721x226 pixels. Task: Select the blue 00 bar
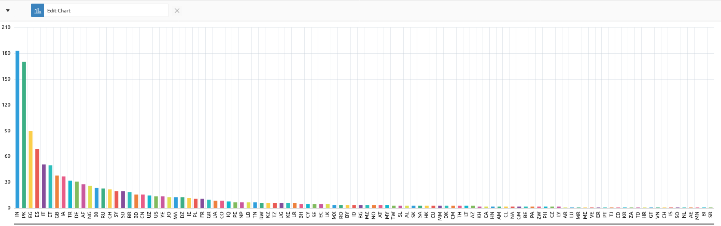96,198
